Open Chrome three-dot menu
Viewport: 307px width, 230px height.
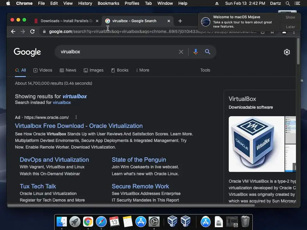[x=294, y=32]
